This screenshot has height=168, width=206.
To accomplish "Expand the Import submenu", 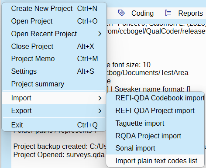I will click(x=54, y=98).
